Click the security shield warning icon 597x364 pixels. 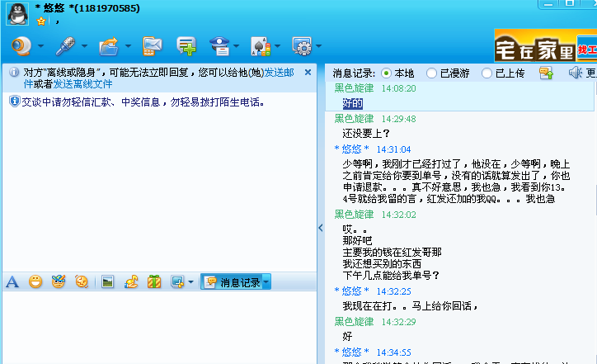click(x=15, y=102)
